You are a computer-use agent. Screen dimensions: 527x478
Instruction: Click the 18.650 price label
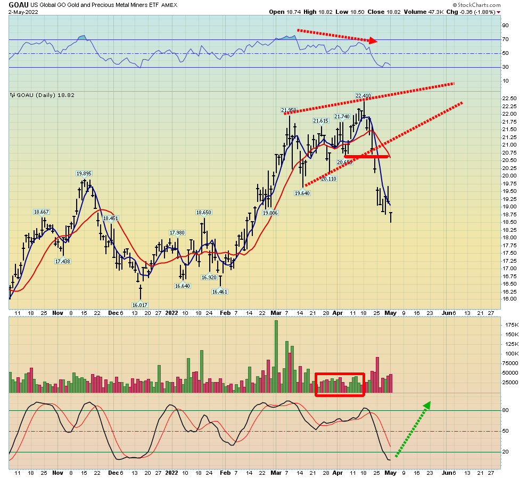click(x=204, y=213)
